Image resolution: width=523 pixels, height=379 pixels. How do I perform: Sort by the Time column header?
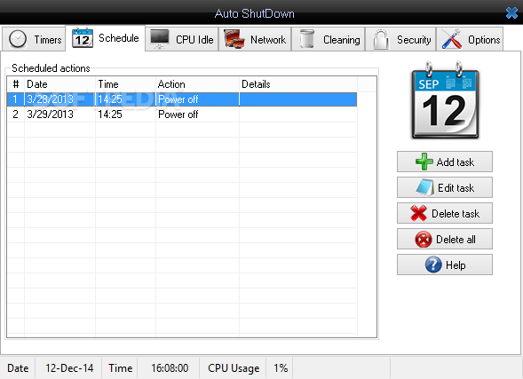[x=126, y=84]
